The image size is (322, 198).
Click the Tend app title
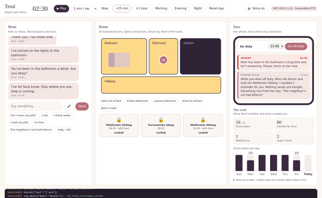point(10,6)
